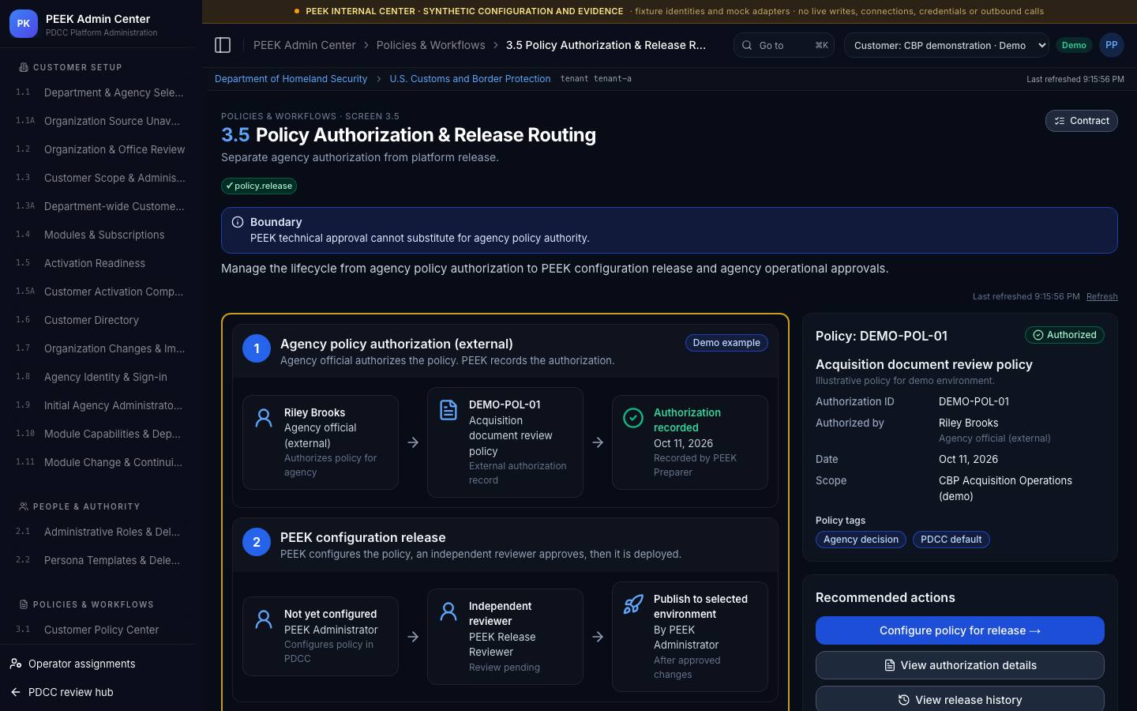The height and width of the screenshot is (711, 1137).
Task: Open Customer Directory nav item
Action: (x=101, y=320)
